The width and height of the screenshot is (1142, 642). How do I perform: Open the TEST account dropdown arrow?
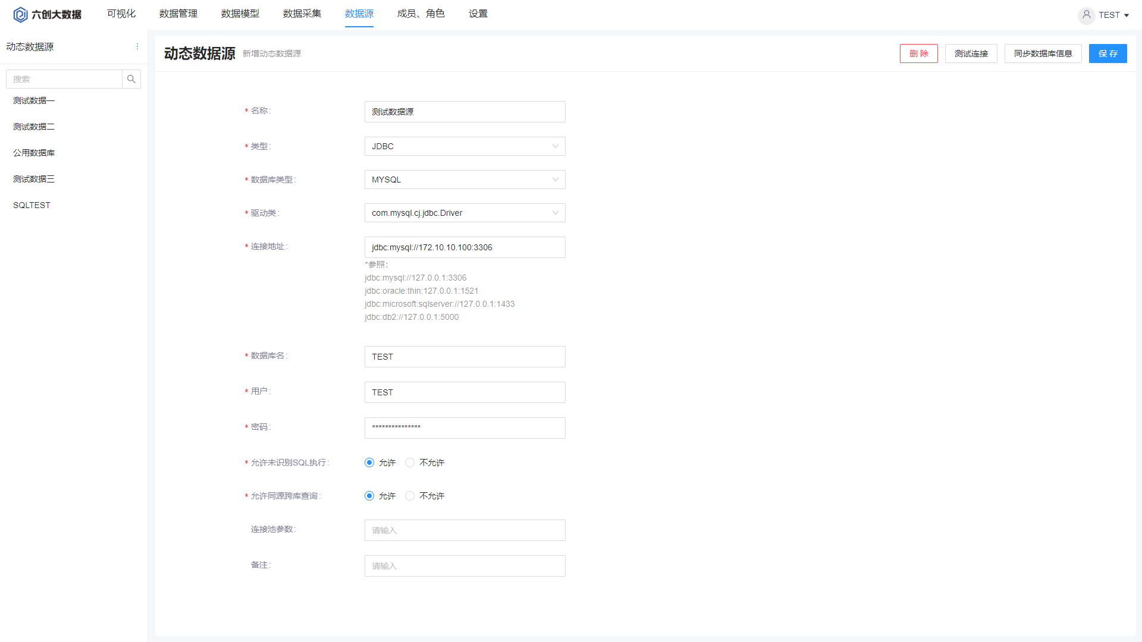(1127, 15)
